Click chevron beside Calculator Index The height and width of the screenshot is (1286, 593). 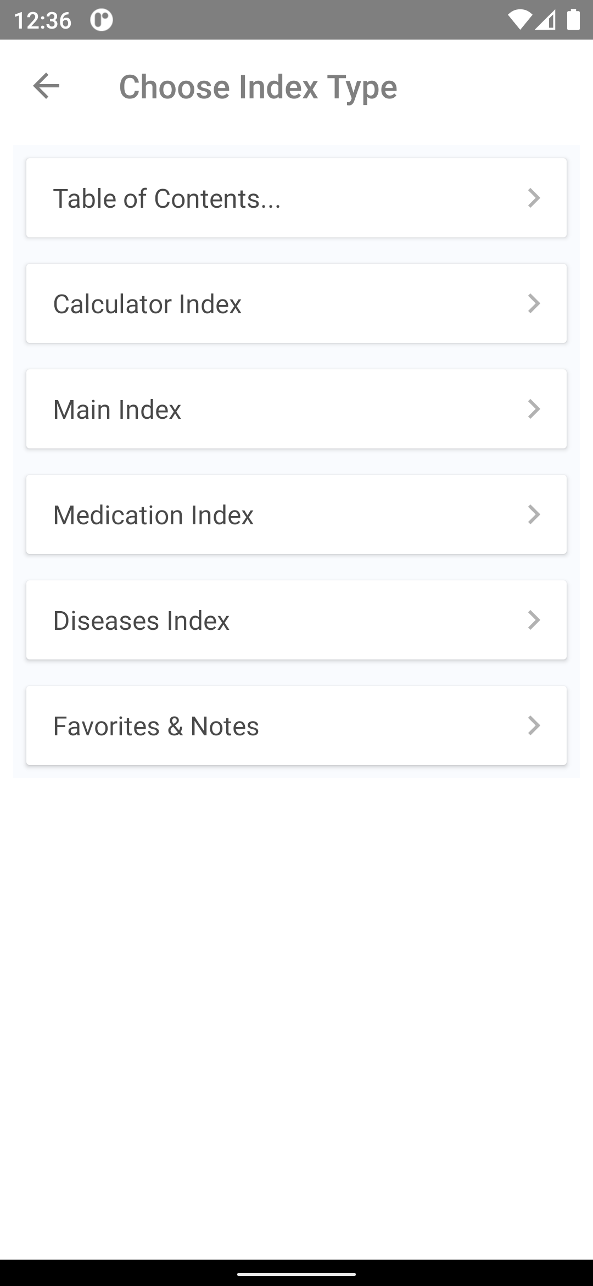click(x=534, y=303)
